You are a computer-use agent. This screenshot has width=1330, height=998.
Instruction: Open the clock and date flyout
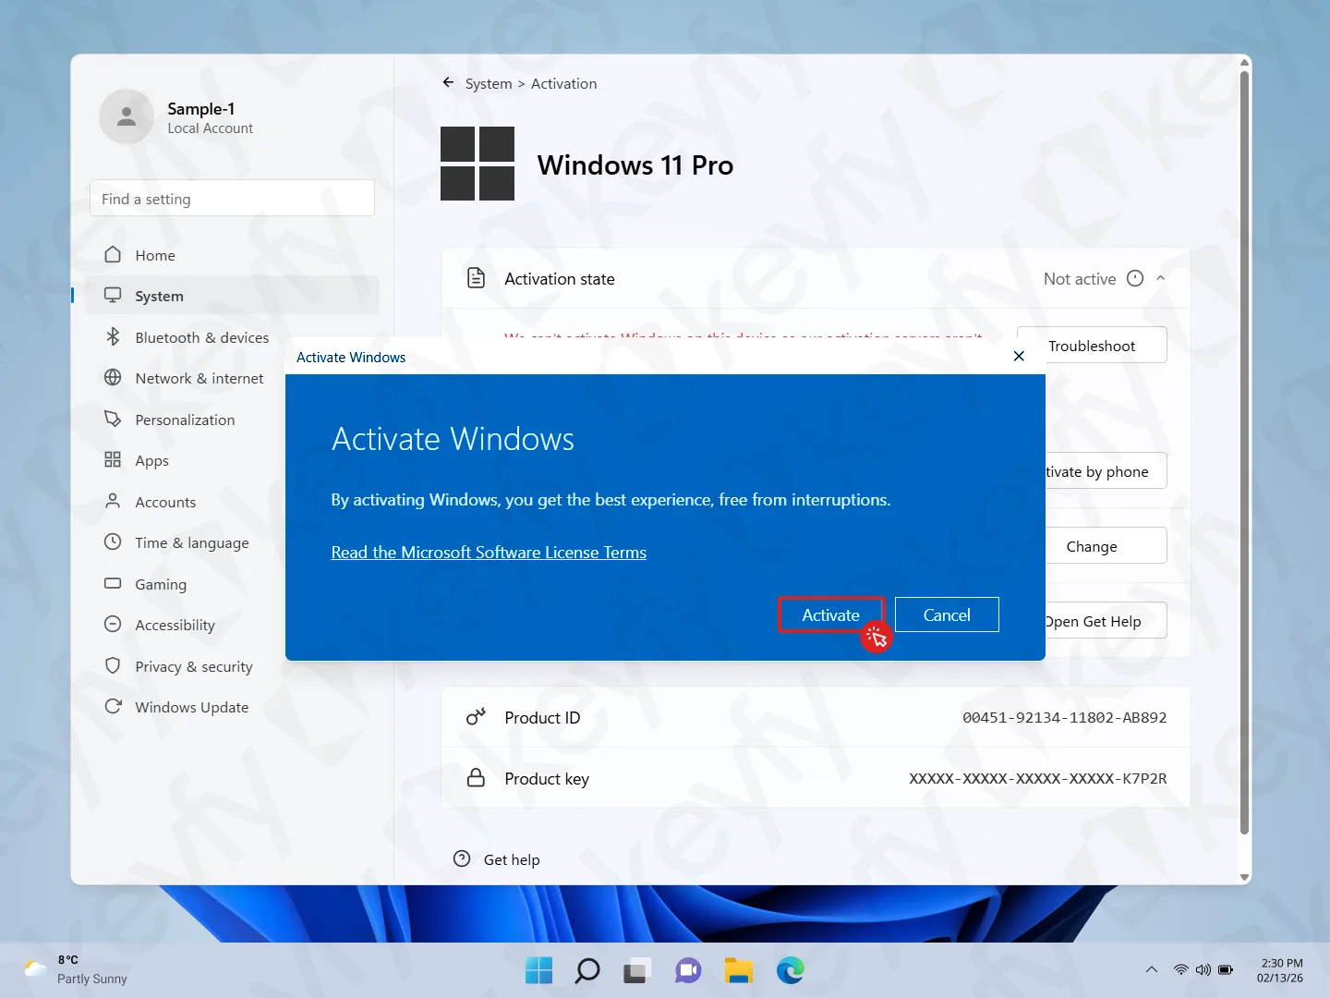click(x=1280, y=969)
